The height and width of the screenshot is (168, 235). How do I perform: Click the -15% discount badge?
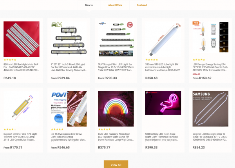tap(195, 23)
